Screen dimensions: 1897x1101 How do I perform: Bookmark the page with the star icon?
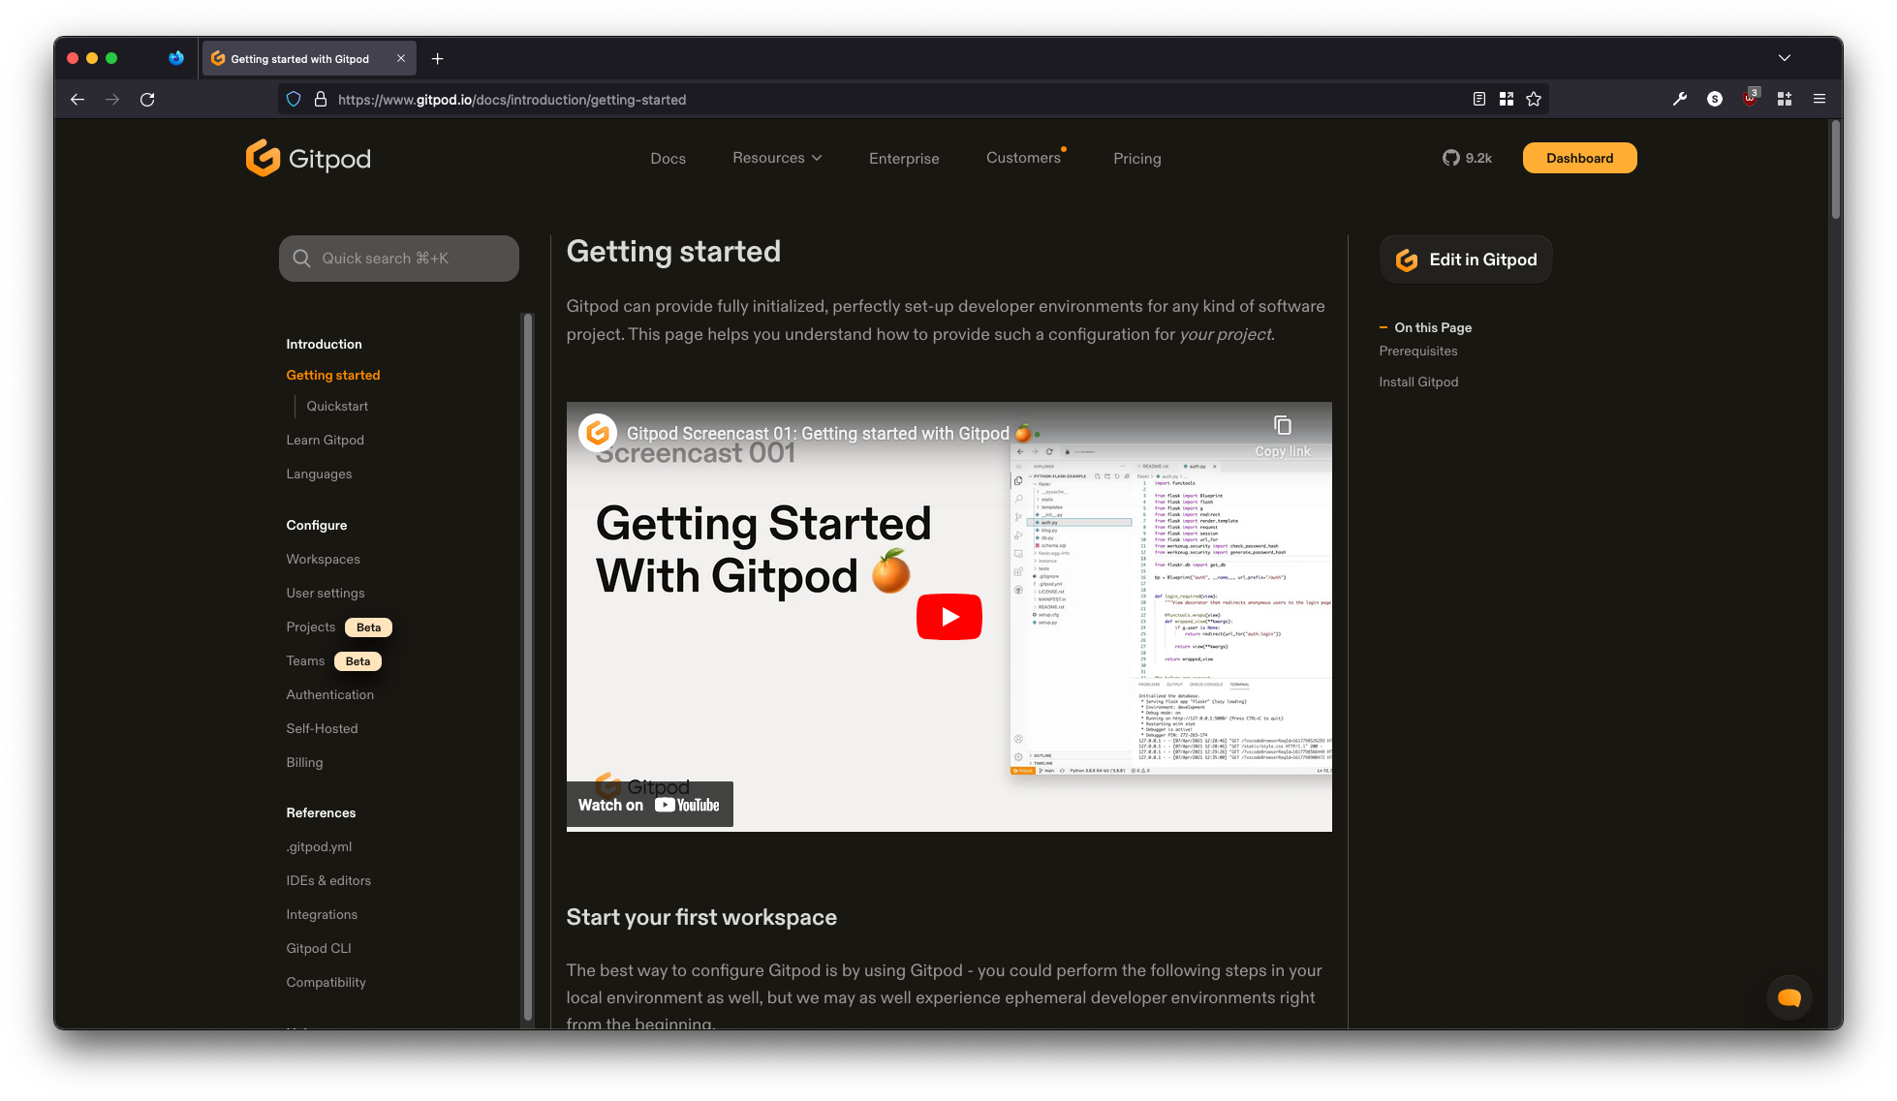(1534, 99)
